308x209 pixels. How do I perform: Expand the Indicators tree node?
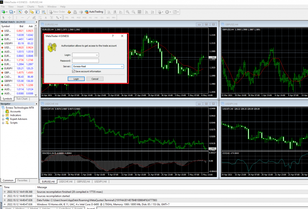(x=3, y=115)
